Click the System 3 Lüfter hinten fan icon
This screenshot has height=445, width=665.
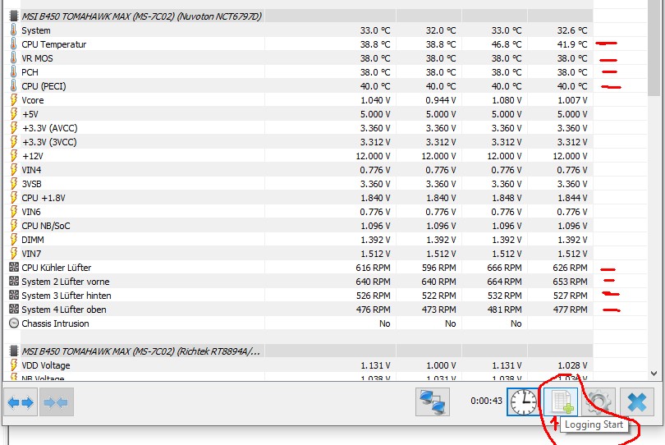point(14,296)
